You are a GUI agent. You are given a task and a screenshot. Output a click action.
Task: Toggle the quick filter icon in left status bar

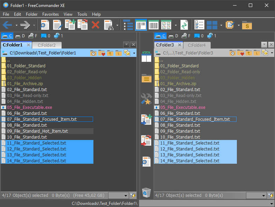coord(133,195)
